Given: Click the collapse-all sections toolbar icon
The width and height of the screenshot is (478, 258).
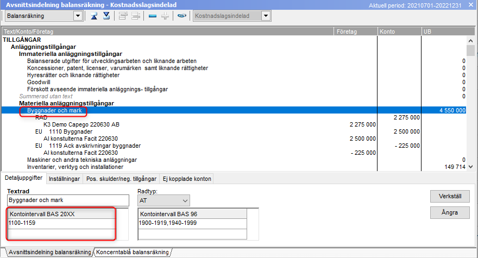Looking at the screenshot, I should point(94,16).
